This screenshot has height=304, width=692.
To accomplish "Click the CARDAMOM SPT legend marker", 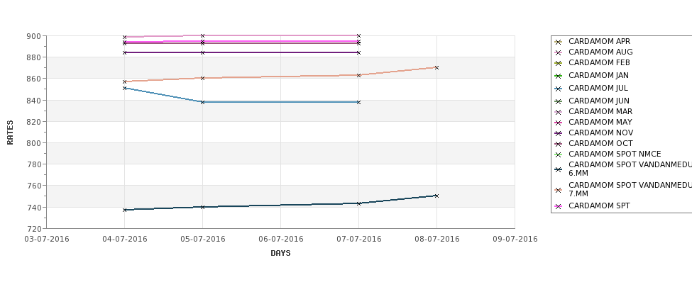I will pyautogui.click(x=559, y=206).
